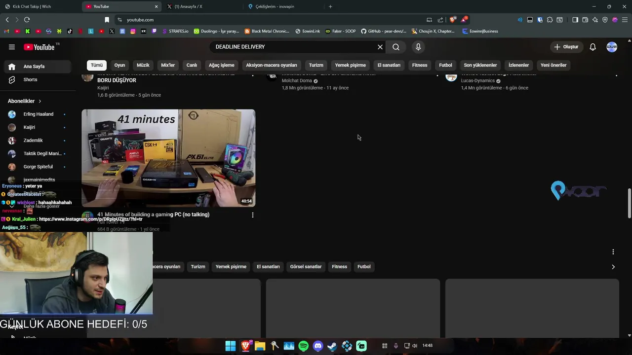Click the page vertical scrollbar thumb
632x355 pixels.
(629, 203)
